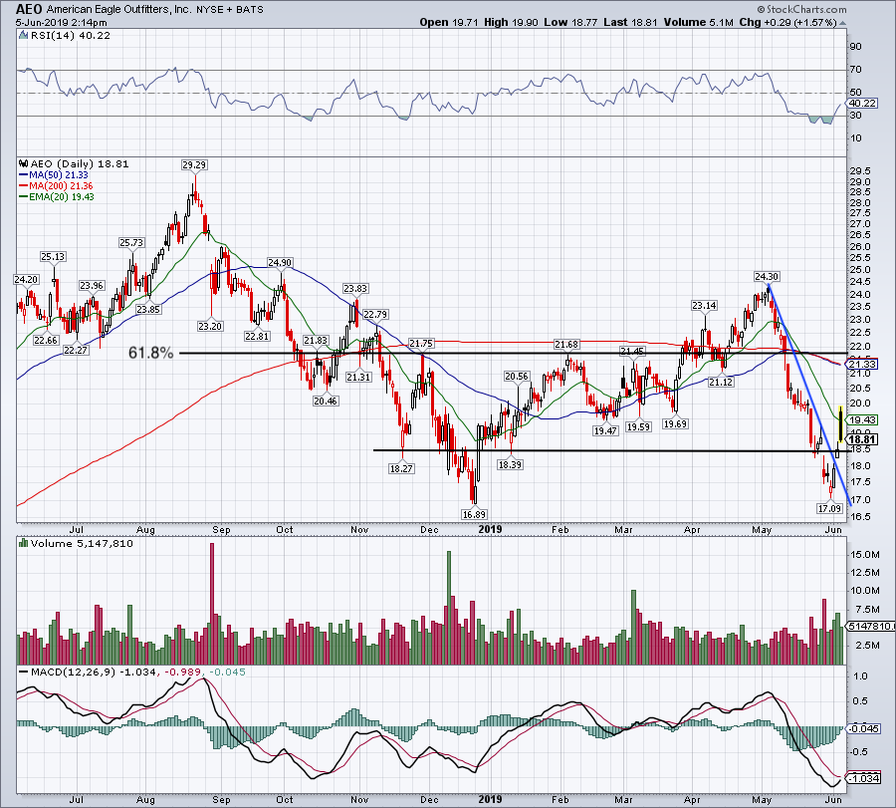
Task: Click the Sep label below price chart
Action: click(221, 529)
